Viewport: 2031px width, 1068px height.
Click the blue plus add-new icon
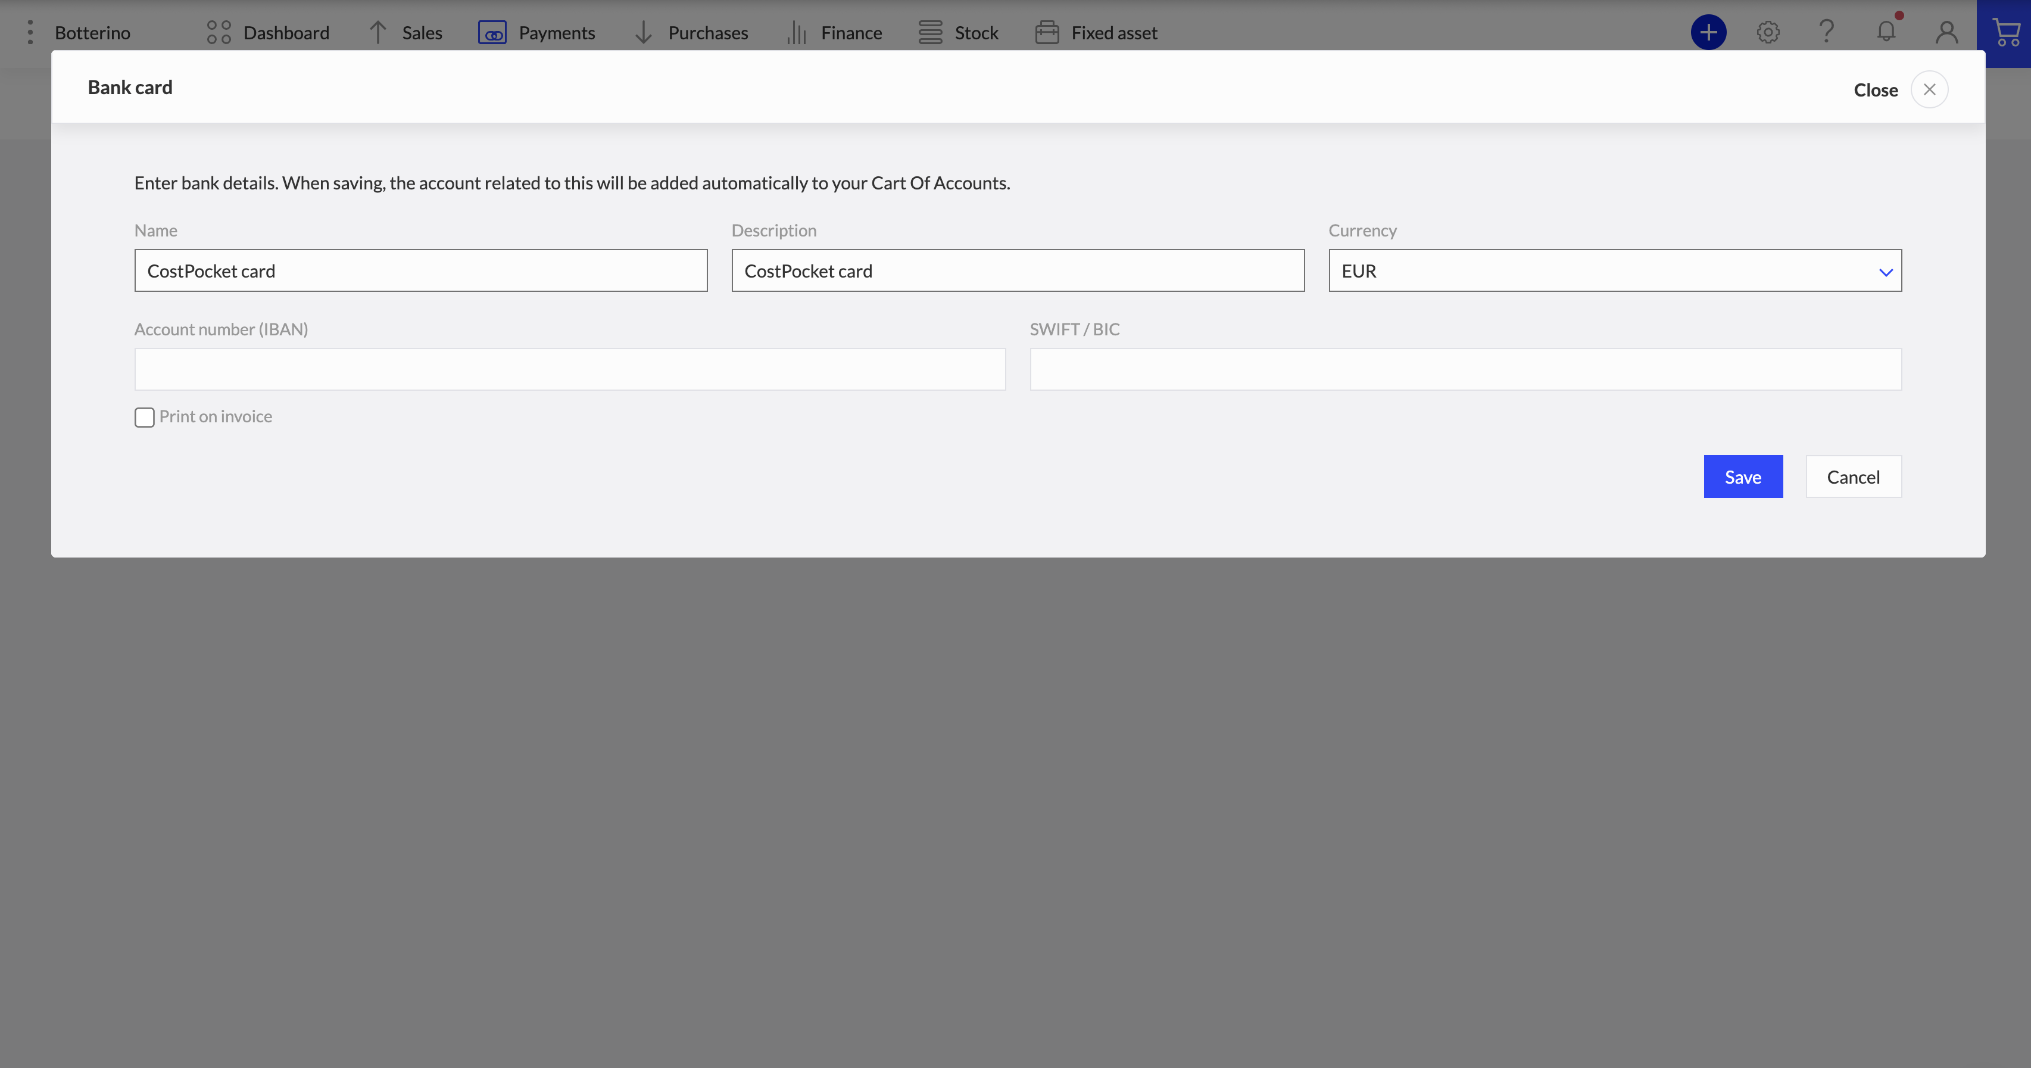coord(1708,32)
